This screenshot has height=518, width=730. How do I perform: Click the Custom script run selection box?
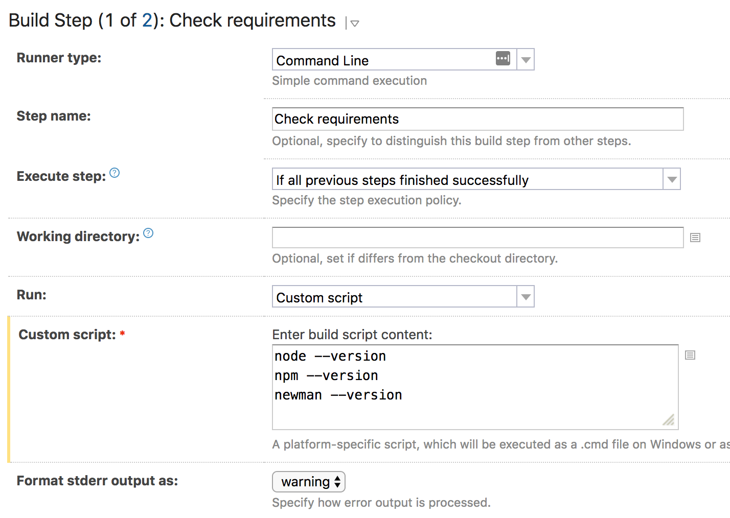(394, 297)
